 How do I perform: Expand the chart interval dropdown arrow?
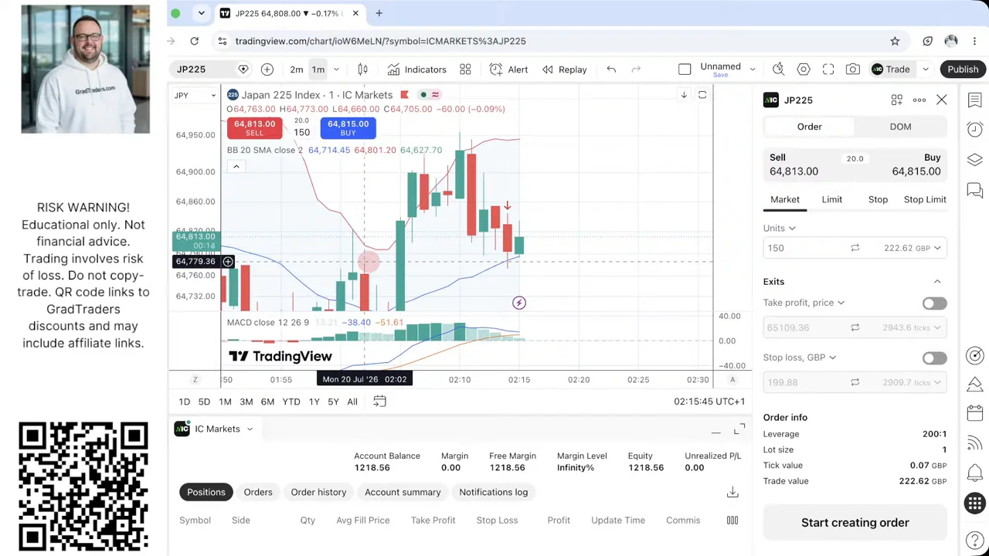pos(336,69)
